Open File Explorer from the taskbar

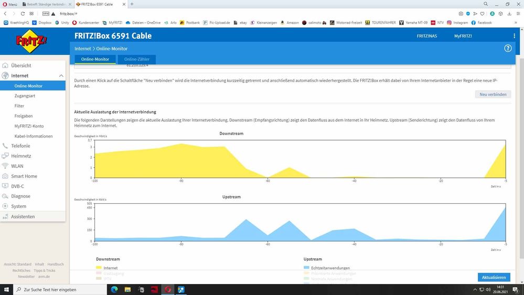pyautogui.click(x=127, y=290)
